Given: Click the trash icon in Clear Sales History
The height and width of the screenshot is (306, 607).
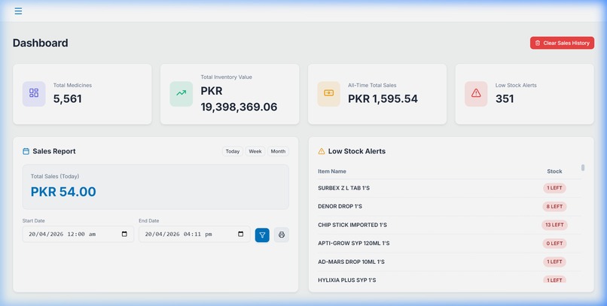Looking at the screenshot, I should click(538, 43).
